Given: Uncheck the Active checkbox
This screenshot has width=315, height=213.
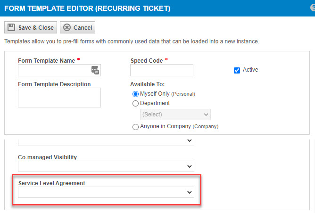Looking at the screenshot, I should pos(237,70).
